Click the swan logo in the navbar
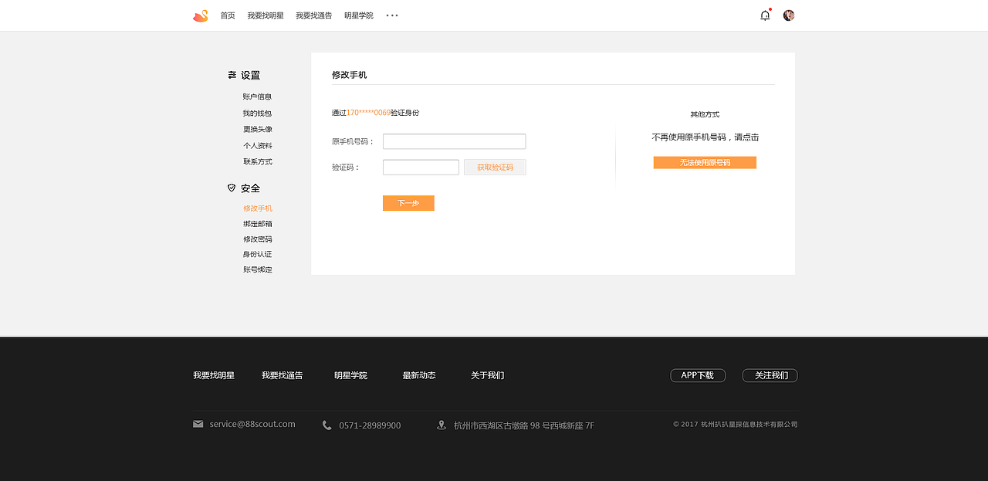988x481 pixels. [200, 15]
